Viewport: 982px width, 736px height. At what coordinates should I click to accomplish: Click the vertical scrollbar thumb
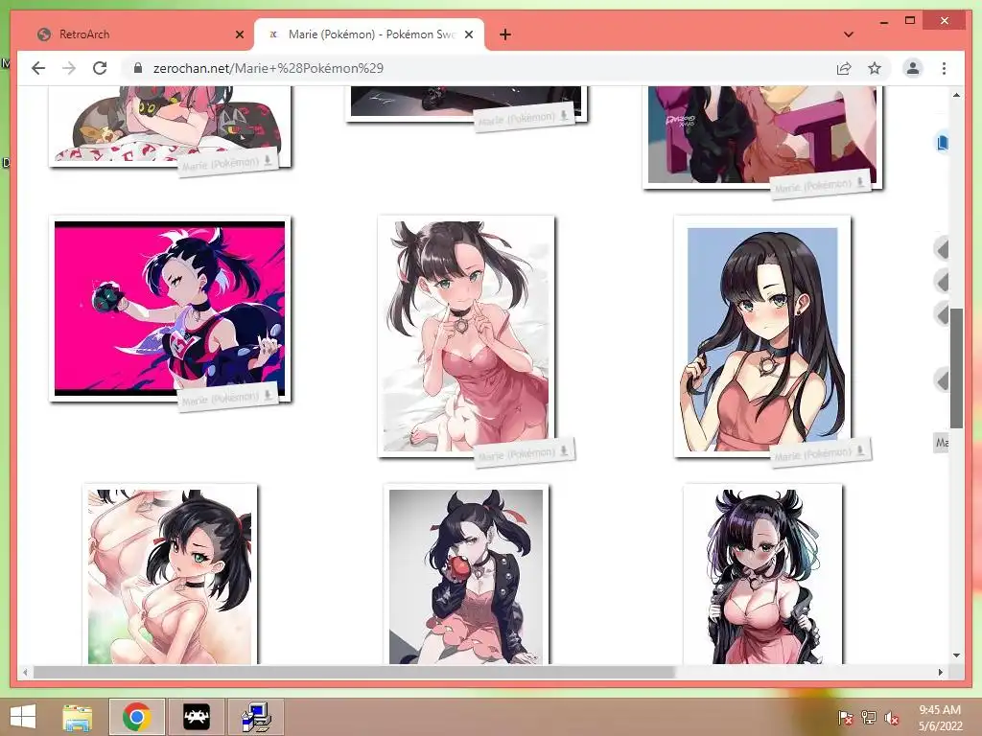click(956, 368)
